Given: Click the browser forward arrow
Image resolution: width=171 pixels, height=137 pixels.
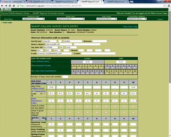Looking at the screenshot, I should click(x=6, y=6).
